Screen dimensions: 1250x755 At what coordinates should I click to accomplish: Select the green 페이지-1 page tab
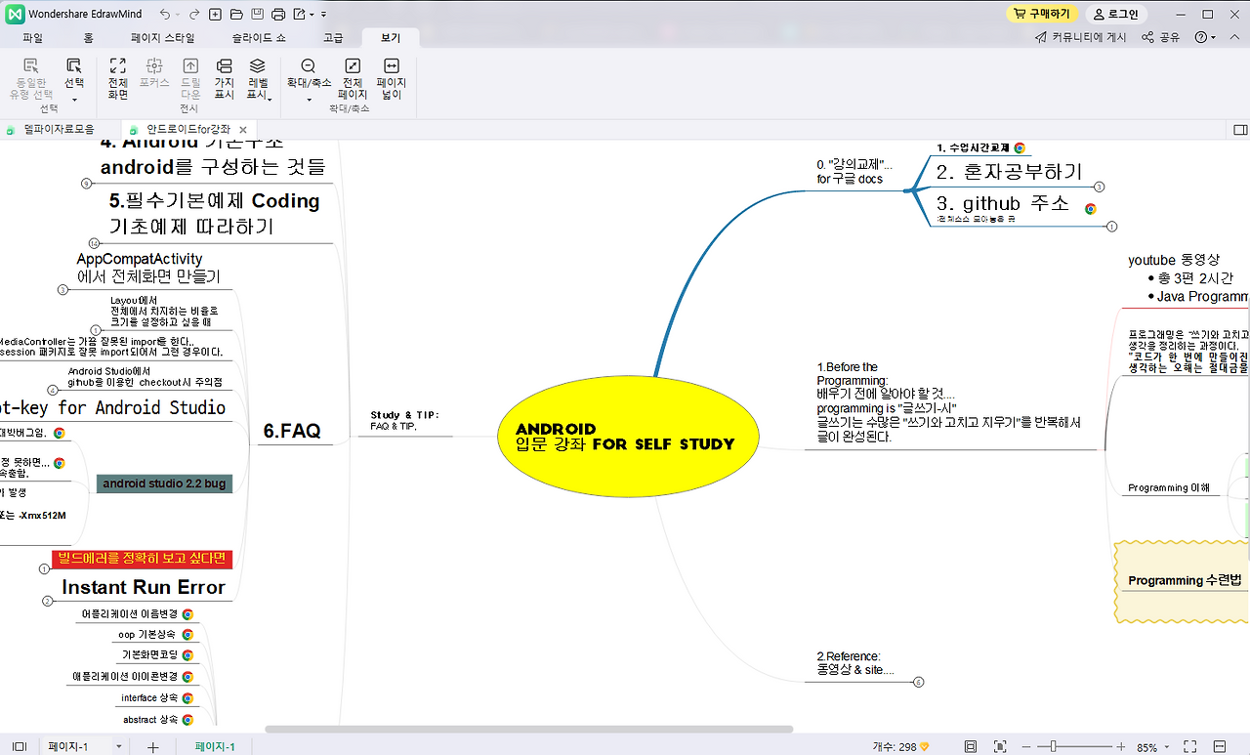(215, 746)
